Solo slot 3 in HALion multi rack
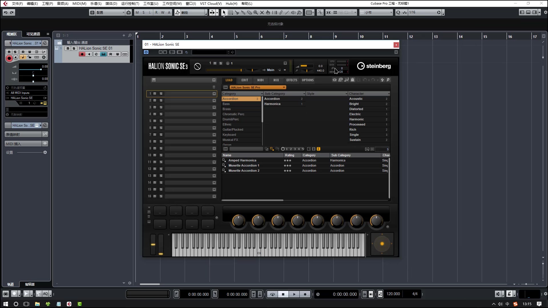 tap(161, 107)
